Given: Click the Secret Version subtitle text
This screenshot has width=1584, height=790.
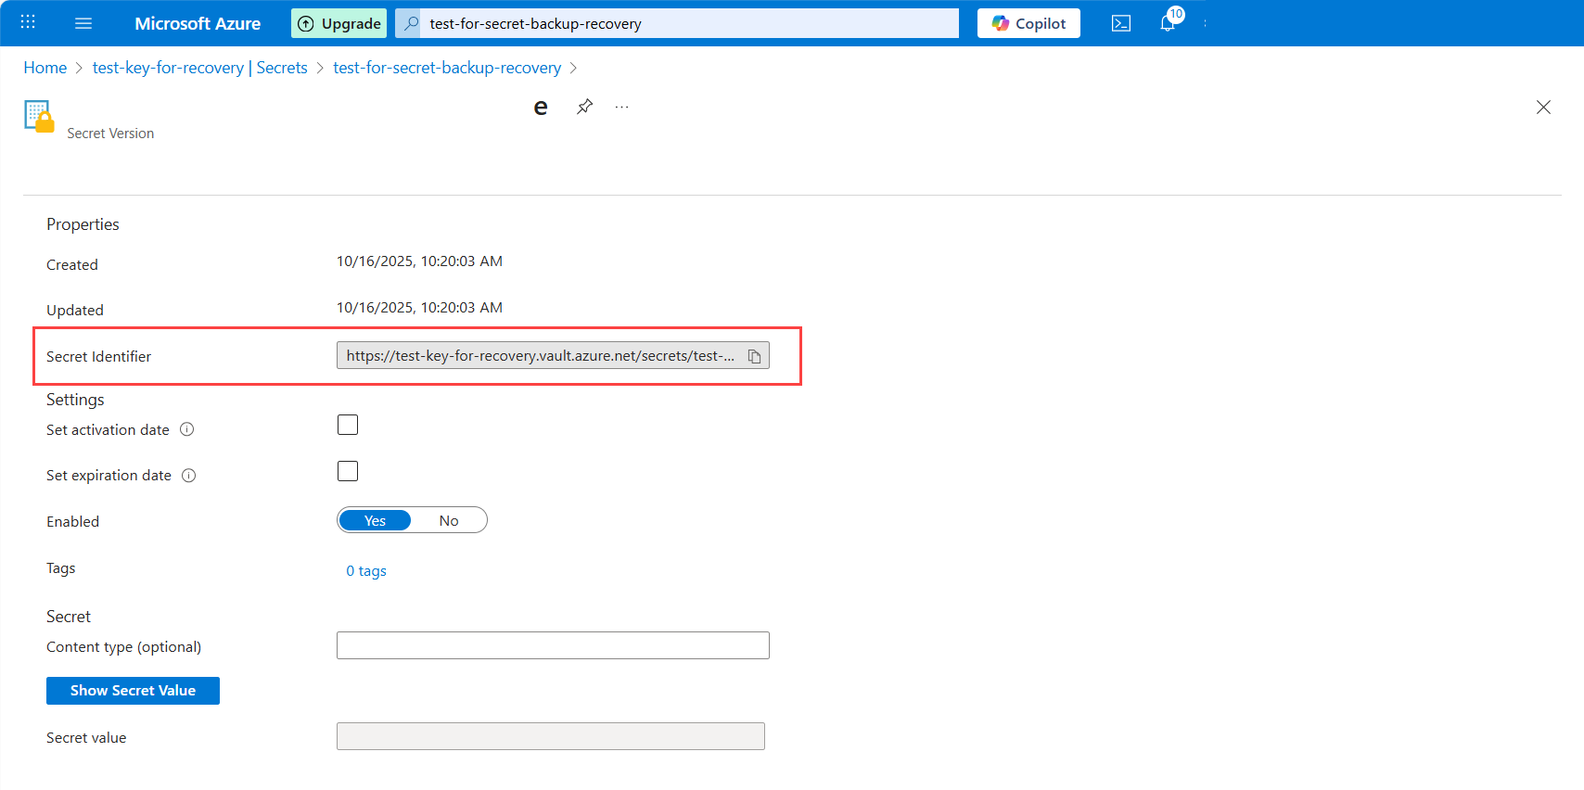Looking at the screenshot, I should point(110,134).
